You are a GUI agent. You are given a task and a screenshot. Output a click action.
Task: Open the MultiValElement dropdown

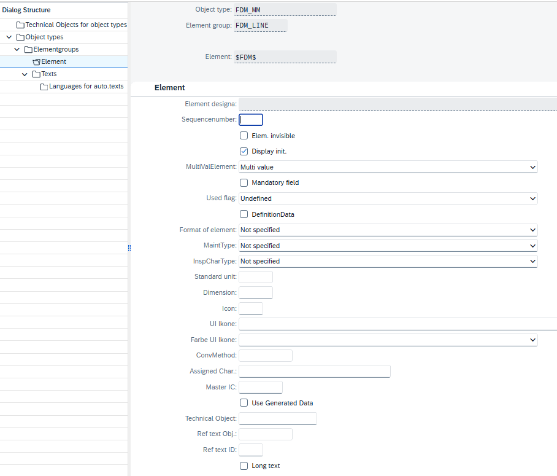pyautogui.click(x=532, y=167)
